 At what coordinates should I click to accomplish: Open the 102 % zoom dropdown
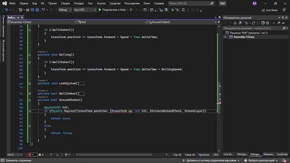point(13,154)
